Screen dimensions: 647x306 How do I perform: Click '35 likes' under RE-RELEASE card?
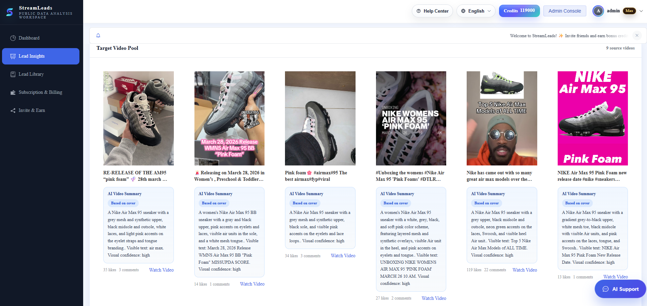click(110, 270)
